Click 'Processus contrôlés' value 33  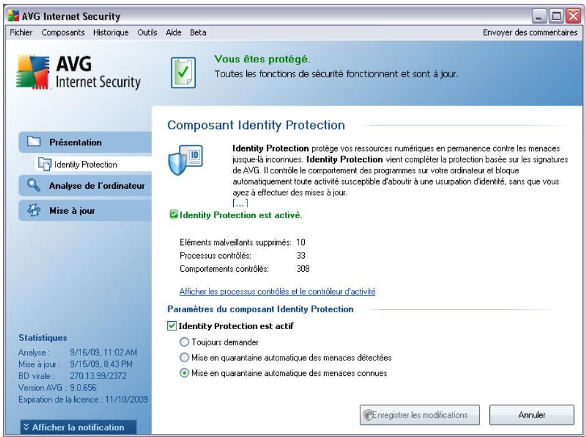[301, 256]
